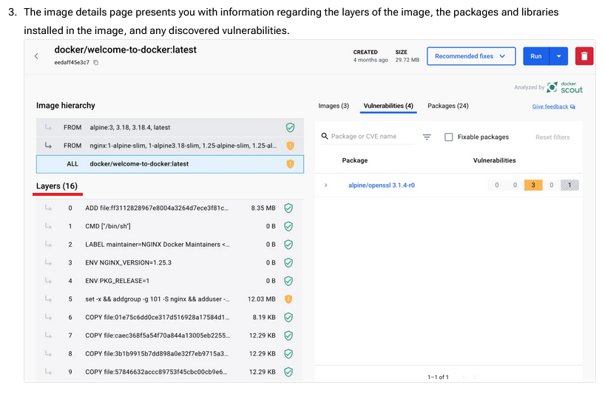The height and width of the screenshot is (402, 605).
Task: Select layer COPY file:3b1b9915b7dd898a
Action: (170, 354)
